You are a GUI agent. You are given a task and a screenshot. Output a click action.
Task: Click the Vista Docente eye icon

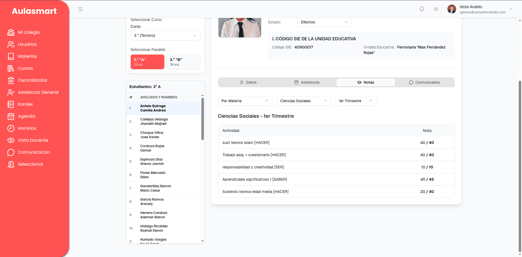click(11, 140)
